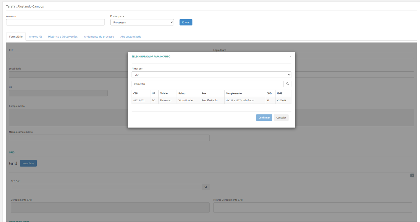Add a grid row with Nova linha

28,163
